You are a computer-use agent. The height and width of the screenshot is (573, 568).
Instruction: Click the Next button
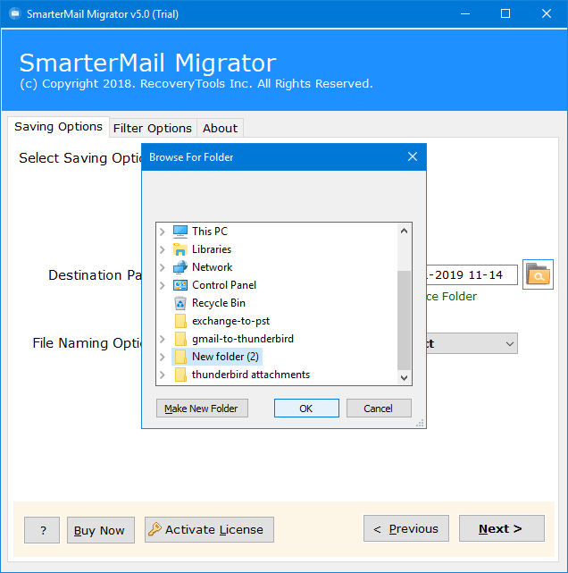point(502,529)
